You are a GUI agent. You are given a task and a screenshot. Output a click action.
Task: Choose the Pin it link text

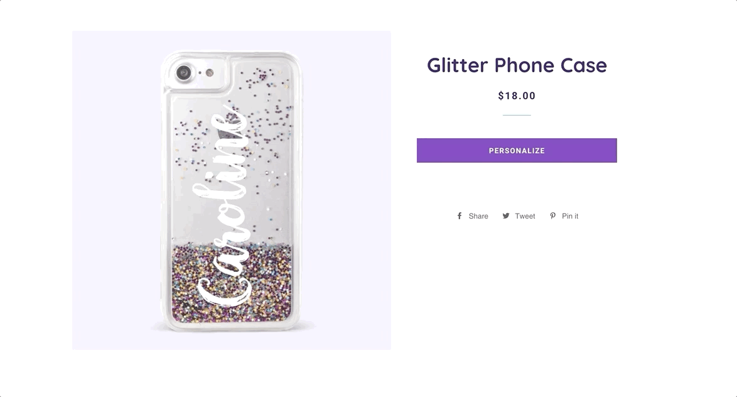tap(570, 216)
